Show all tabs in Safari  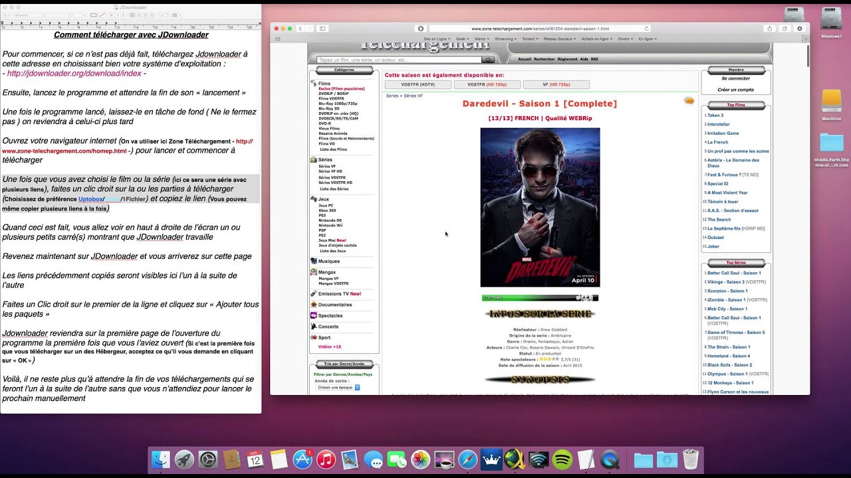[x=785, y=29]
